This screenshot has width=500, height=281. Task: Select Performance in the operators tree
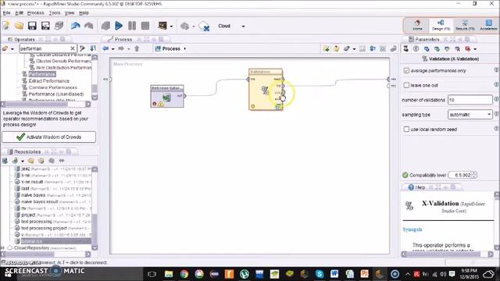point(42,74)
